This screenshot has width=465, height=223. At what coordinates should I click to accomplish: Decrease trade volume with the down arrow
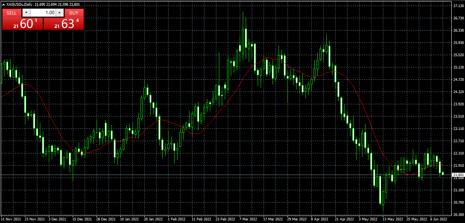(26, 13)
